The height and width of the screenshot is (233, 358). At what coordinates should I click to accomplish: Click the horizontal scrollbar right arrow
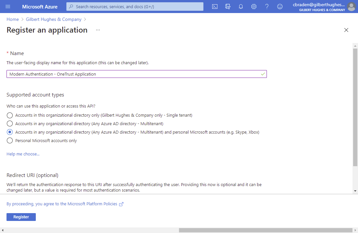coord(355,230)
